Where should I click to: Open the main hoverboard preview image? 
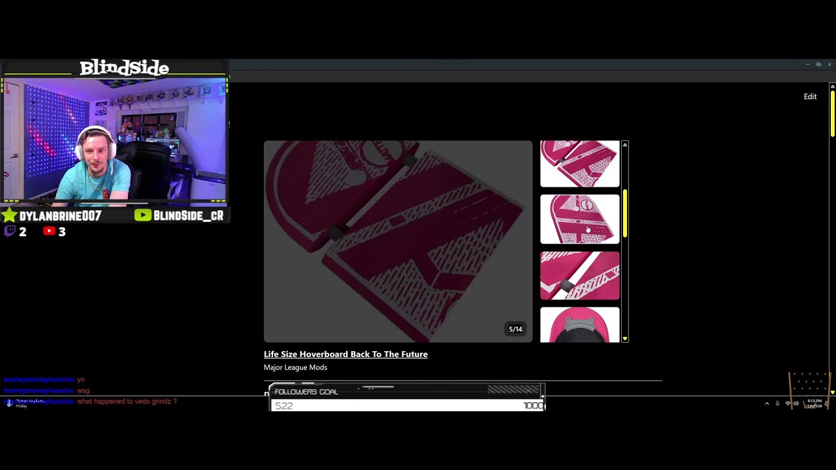398,242
